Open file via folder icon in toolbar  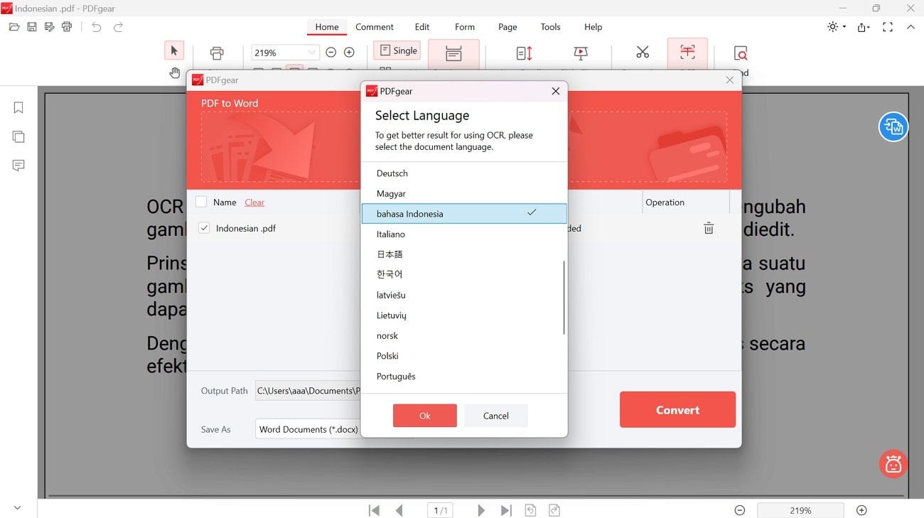coord(14,27)
